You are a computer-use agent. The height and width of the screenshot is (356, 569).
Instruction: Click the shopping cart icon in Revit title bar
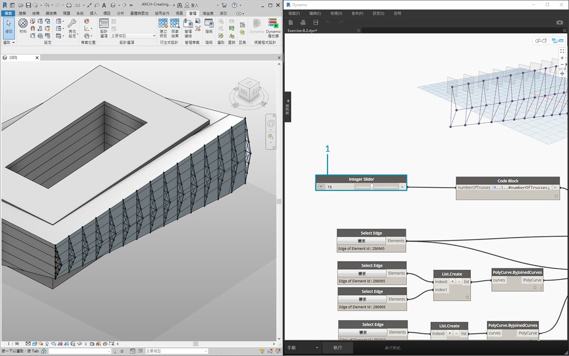(x=224, y=5)
